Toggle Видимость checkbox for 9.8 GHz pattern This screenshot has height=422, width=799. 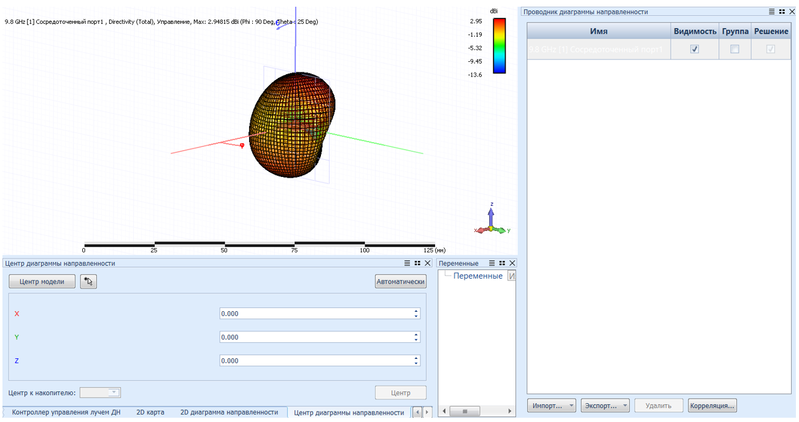click(694, 49)
